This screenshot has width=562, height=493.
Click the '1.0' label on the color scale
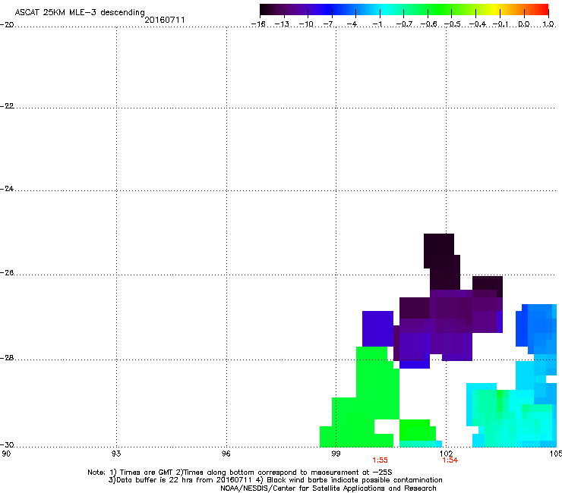[x=548, y=24]
